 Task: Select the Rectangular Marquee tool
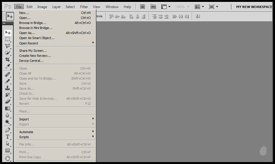click(x=7, y=39)
